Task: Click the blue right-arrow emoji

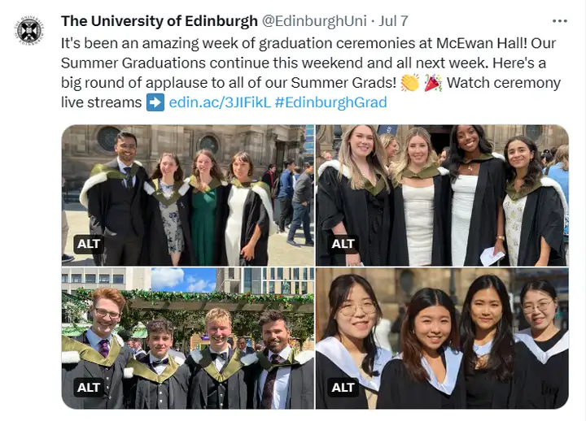Action: [x=155, y=102]
